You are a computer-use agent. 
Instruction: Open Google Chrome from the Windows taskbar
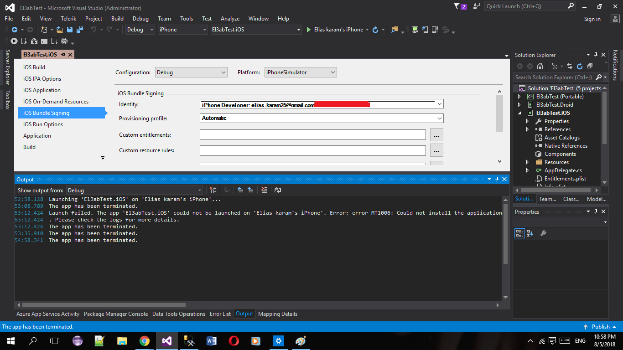144,341
